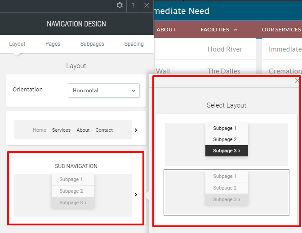Select The Dalles submenu link
Viewport: 302px width, 233px height.
click(224, 71)
